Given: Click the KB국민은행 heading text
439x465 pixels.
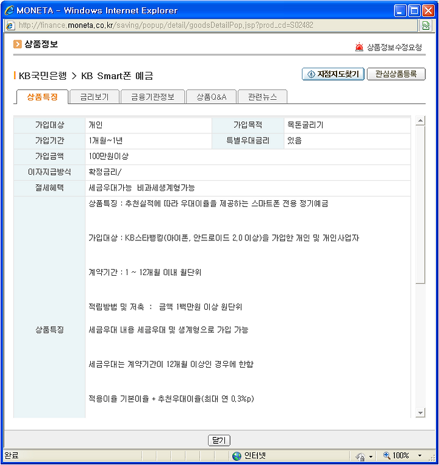Looking at the screenshot, I should (x=43, y=76).
